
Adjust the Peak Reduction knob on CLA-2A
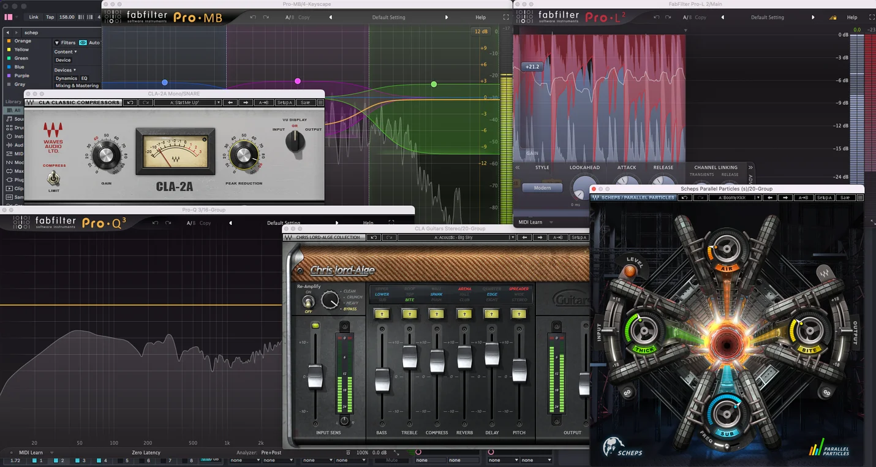tap(244, 154)
